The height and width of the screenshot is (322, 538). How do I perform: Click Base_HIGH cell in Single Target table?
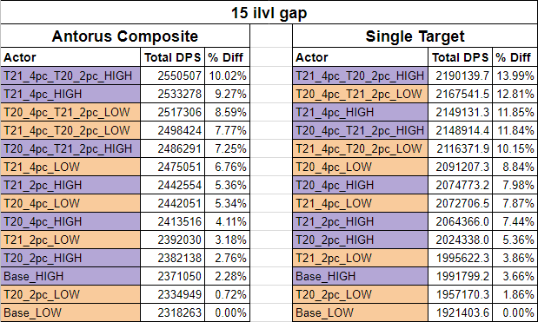pos(360,276)
